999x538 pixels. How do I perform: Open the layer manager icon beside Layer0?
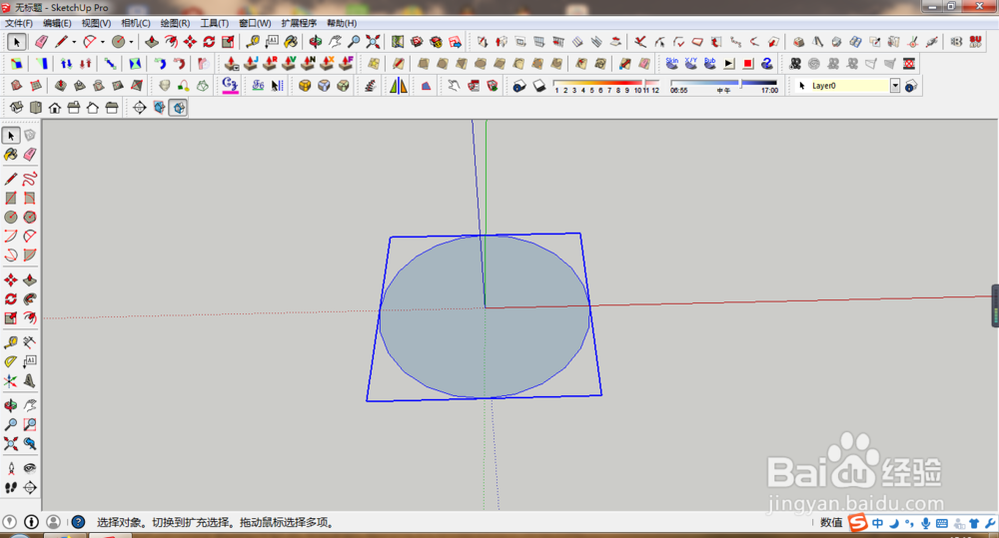point(911,86)
